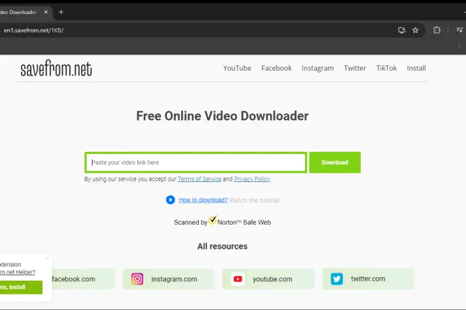Open the instagram.com resource label
The height and width of the screenshot is (310, 466).
(x=174, y=279)
